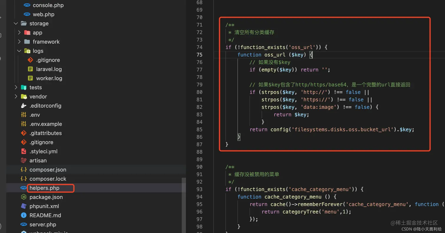
Task: Select helpers.php in the explorer
Action: 44,188
